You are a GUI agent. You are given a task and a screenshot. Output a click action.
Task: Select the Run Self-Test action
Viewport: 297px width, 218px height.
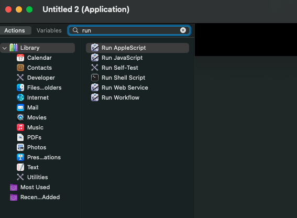point(137,68)
